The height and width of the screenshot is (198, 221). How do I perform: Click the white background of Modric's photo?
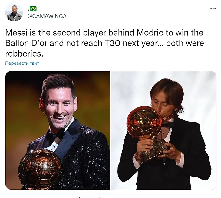coord(200,91)
